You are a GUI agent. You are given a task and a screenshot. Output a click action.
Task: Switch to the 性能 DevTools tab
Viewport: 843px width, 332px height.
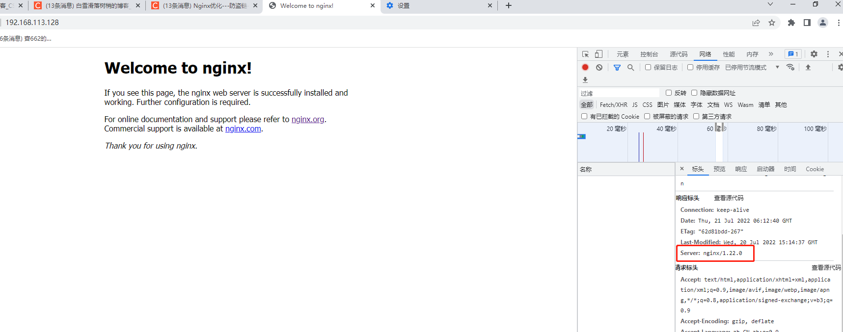click(x=729, y=54)
